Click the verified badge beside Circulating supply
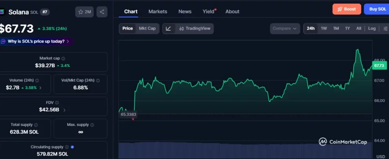Viewport: 389px width, 159px height. tap(72, 147)
